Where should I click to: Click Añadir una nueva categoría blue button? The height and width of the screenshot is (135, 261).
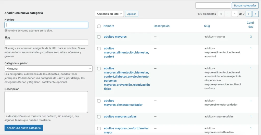tap(24, 128)
